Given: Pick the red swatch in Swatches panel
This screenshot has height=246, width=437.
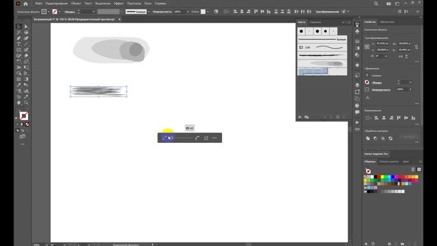Looking at the screenshot, I should pos(379,177).
